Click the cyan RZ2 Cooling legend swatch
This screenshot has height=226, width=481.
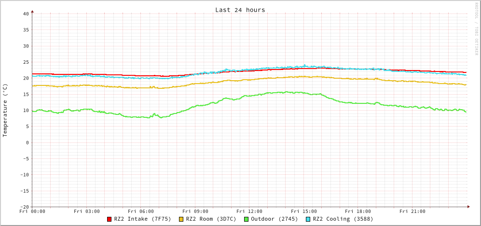(x=308, y=219)
